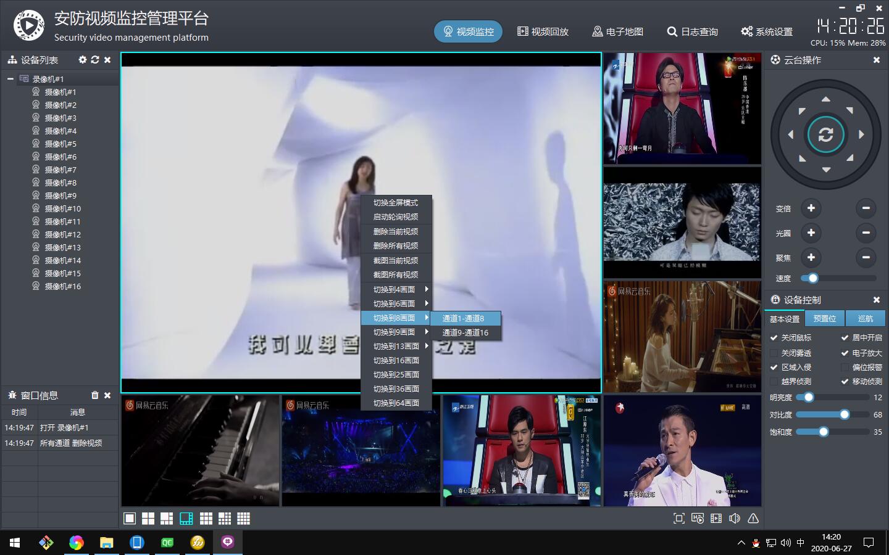Viewport: 889px width, 555px height.
Task: Move PTZ camera diagonally upper-right
Action: [x=849, y=111]
